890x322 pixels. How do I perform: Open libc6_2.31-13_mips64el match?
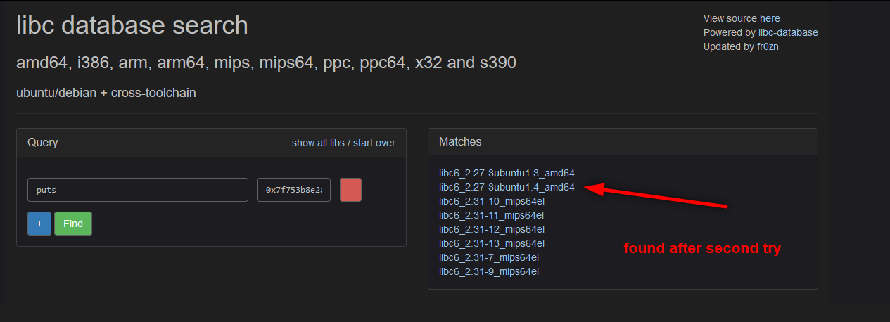[x=492, y=243]
